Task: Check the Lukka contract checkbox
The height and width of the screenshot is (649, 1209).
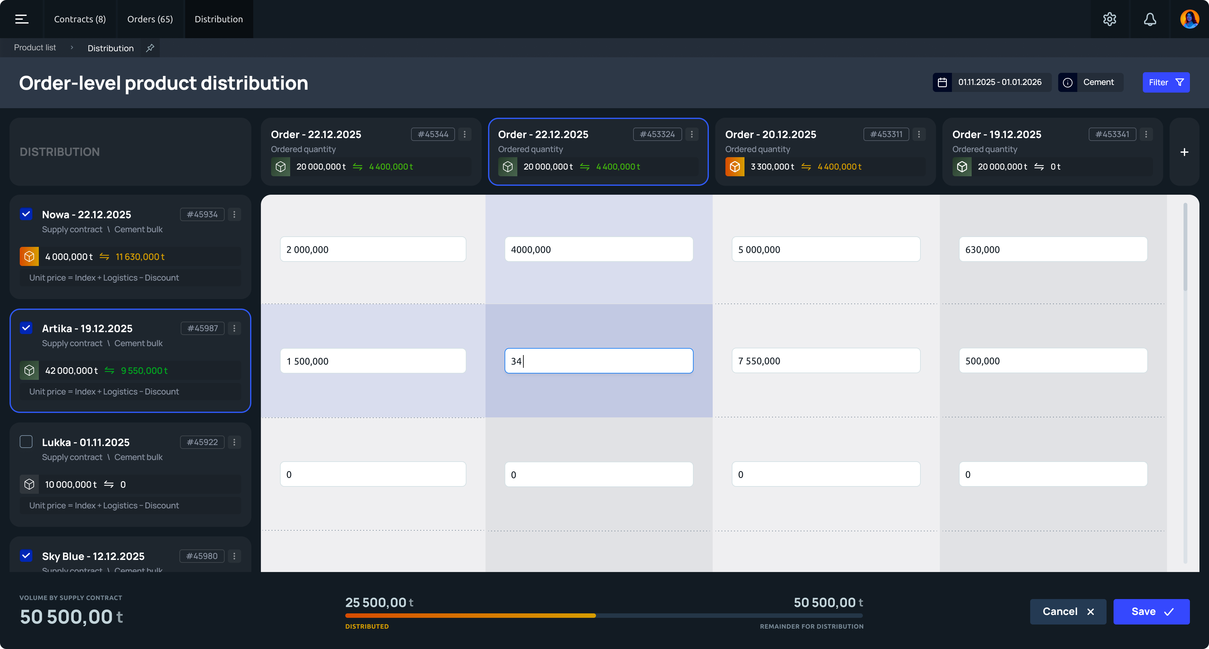Action: [26, 442]
